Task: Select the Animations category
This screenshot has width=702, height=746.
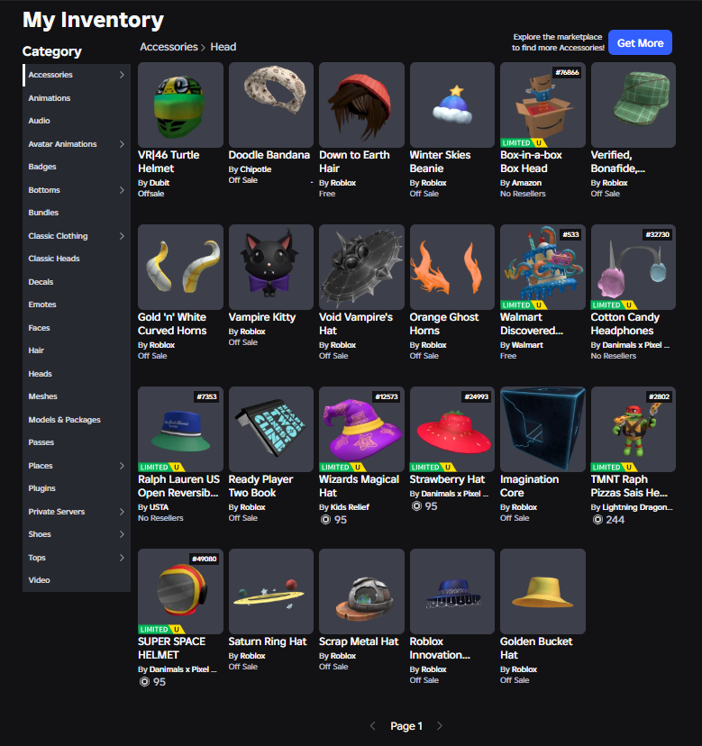Action: 77,98
